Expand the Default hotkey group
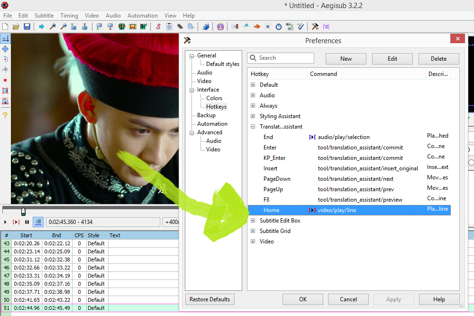Screen dimensions: 474x316 pyautogui.click(x=253, y=85)
